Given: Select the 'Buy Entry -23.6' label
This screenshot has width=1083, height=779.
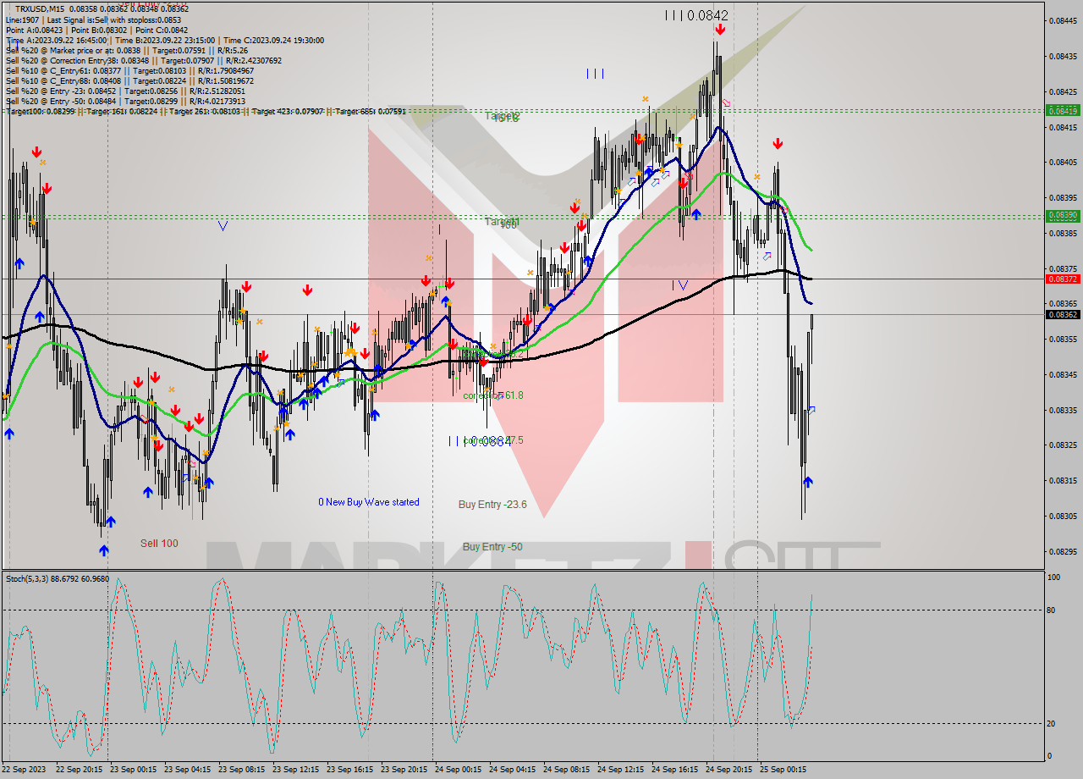Looking at the screenshot, I should tap(492, 505).
